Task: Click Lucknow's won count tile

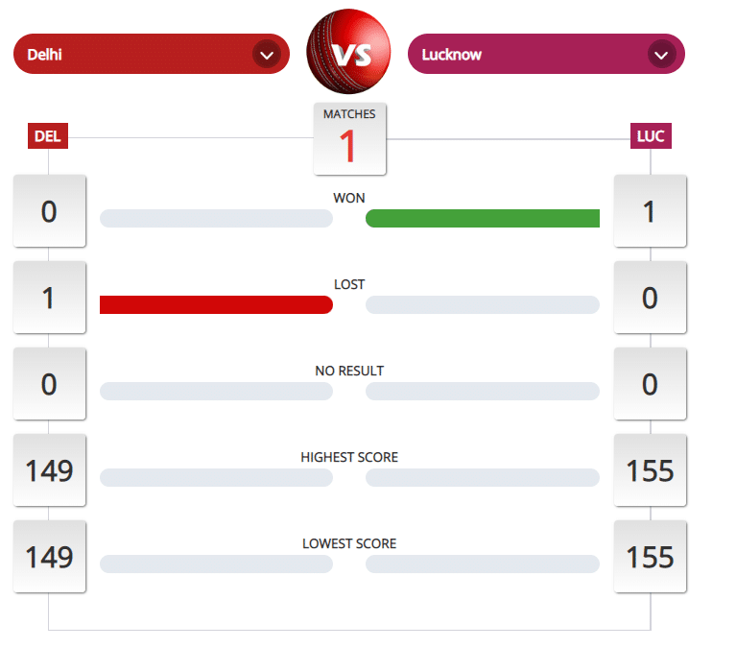Action: coord(650,211)
